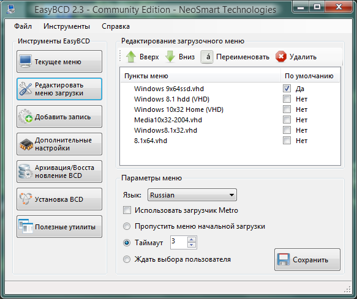Click the Удалить toolbar label
The width and height of the screenshot is (357, 299).
coord(303,57)
